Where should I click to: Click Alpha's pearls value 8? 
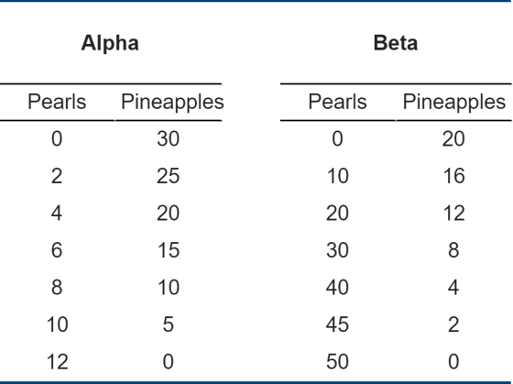(x=57, y=288)
